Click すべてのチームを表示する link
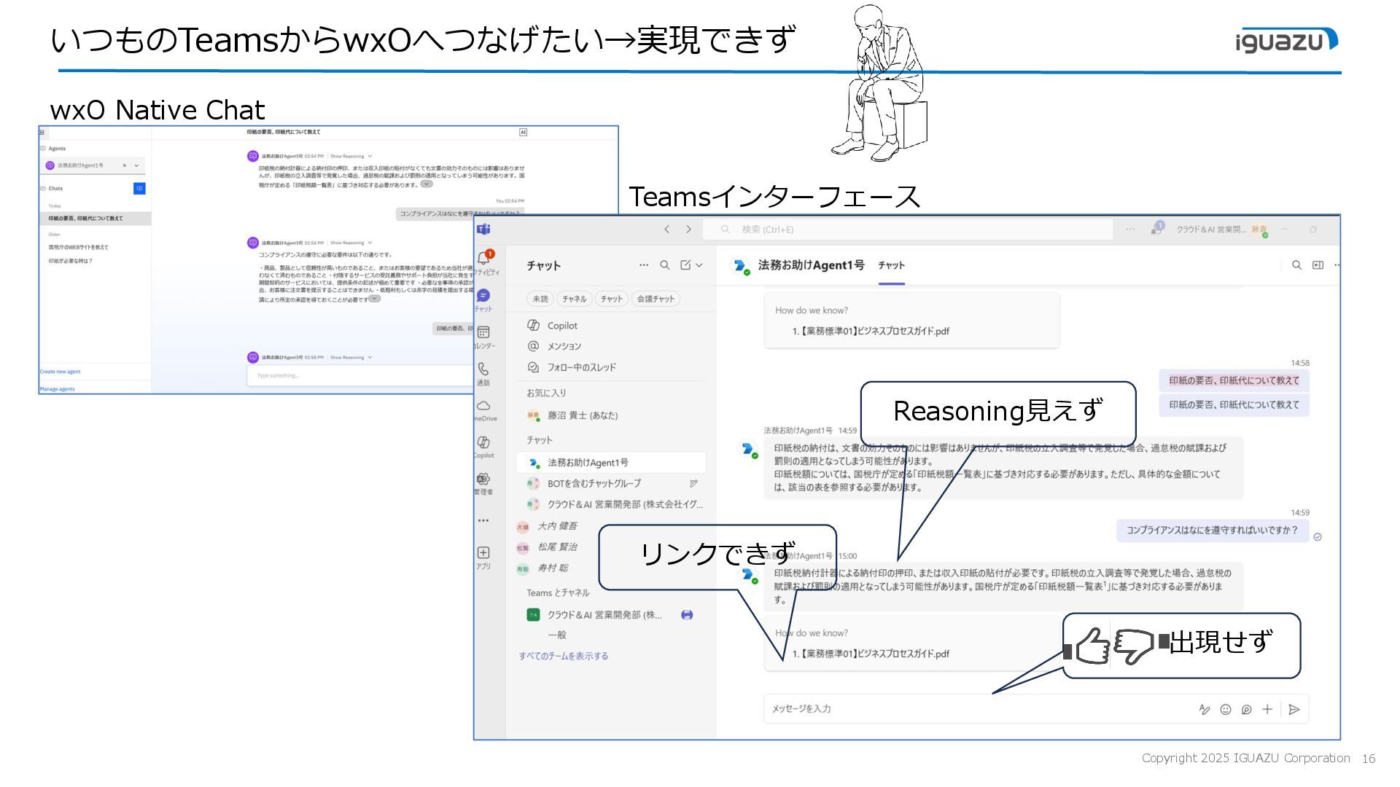 [x=564, y=656]
